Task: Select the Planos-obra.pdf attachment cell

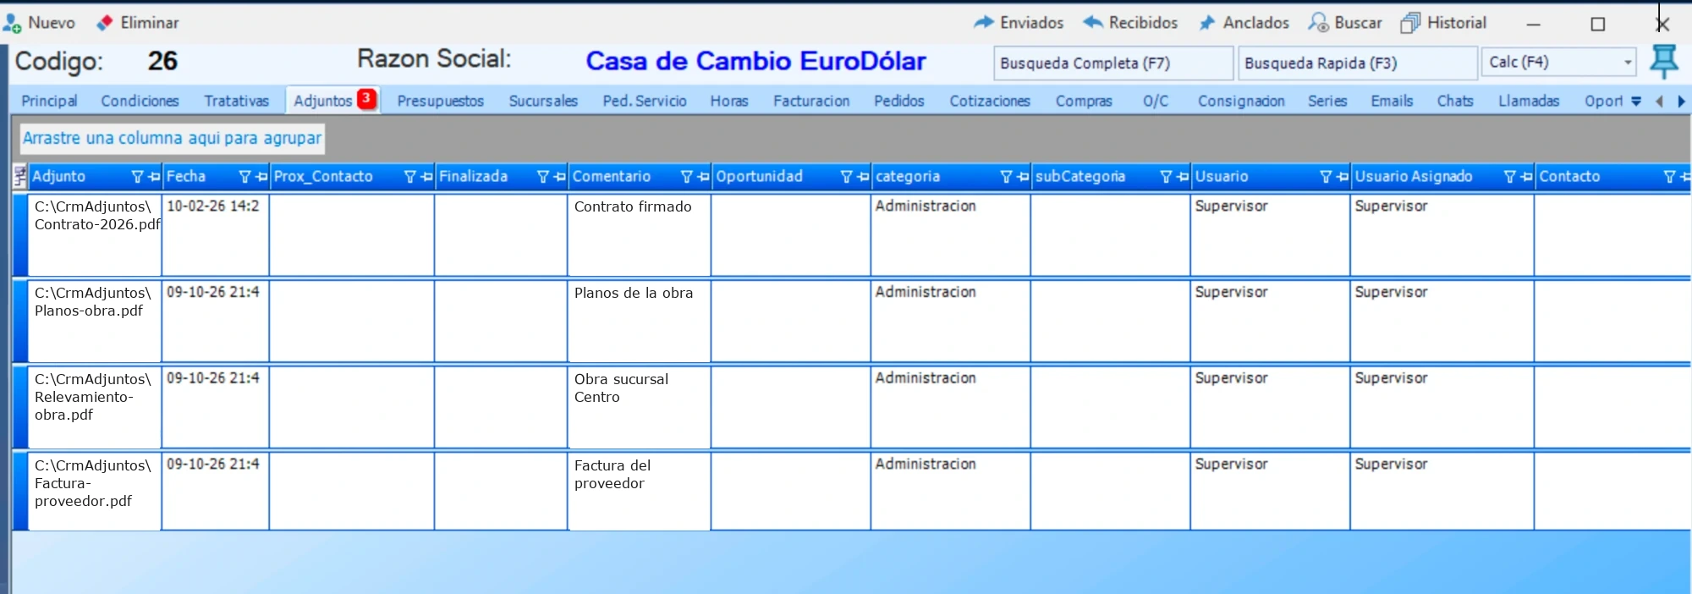Action: click(x=95, y=321)
